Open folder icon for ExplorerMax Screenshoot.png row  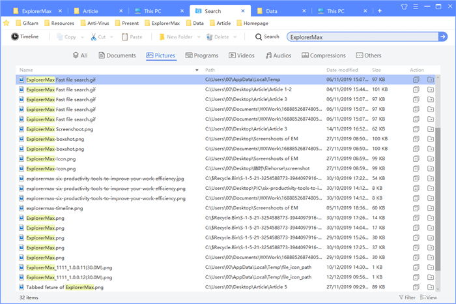pyautogui.click(x=431, y=129)
